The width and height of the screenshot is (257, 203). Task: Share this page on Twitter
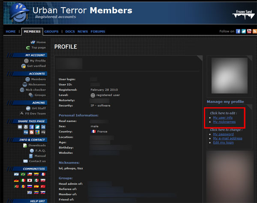[37, 127]
